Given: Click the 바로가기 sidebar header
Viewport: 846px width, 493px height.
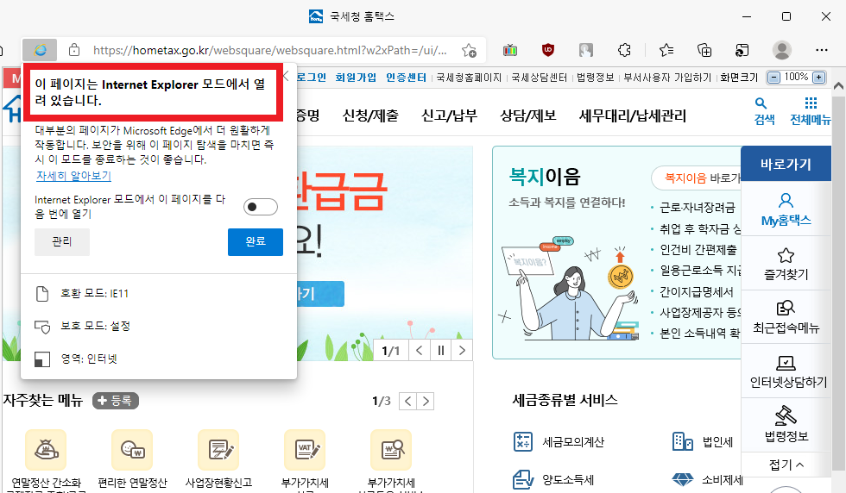Looking at the screenshot, I should click(786, 164).
